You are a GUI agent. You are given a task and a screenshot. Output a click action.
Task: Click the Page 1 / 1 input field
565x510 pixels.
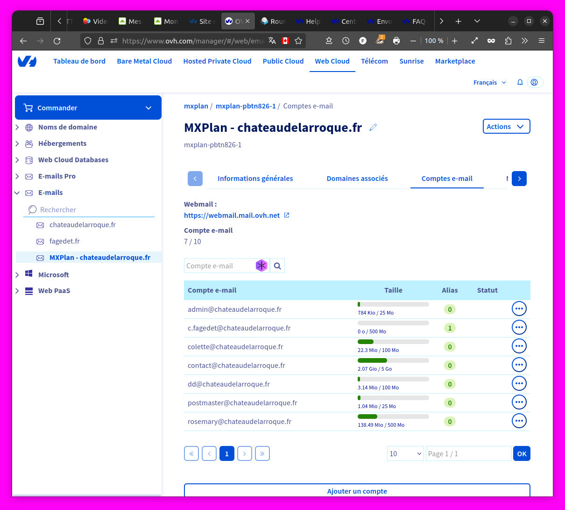coord(468,453)
